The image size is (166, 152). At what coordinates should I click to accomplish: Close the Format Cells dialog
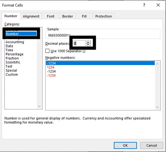pyautogui.click(x=158, y=5)
